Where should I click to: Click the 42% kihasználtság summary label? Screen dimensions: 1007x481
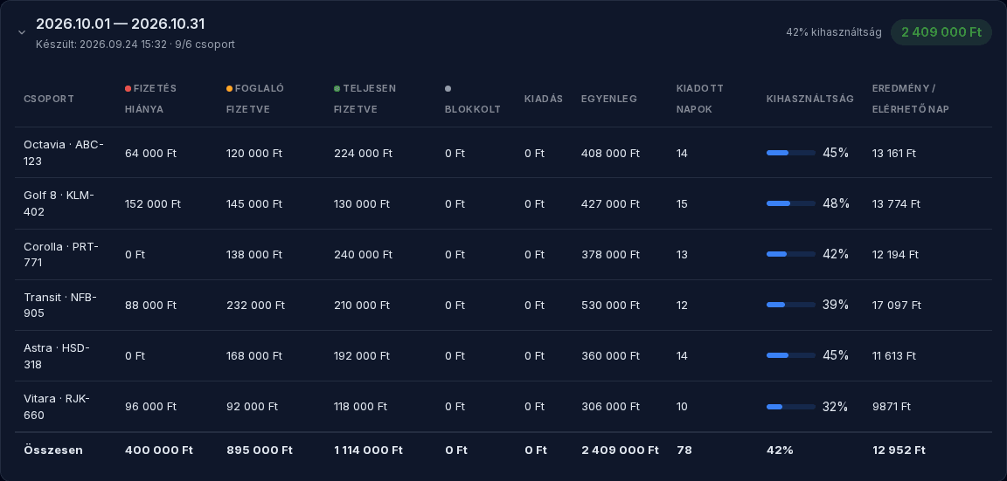pos(834,32)
